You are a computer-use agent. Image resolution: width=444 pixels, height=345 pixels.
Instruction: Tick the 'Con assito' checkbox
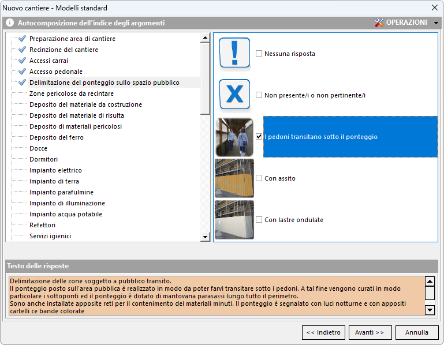[259, 178]
